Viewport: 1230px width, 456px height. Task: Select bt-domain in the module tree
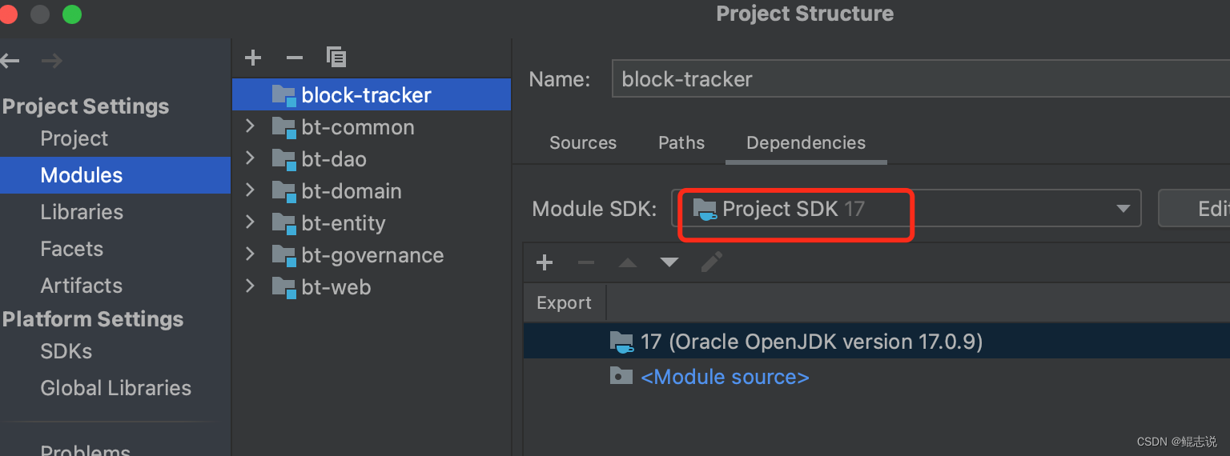[x=352, y=191]
